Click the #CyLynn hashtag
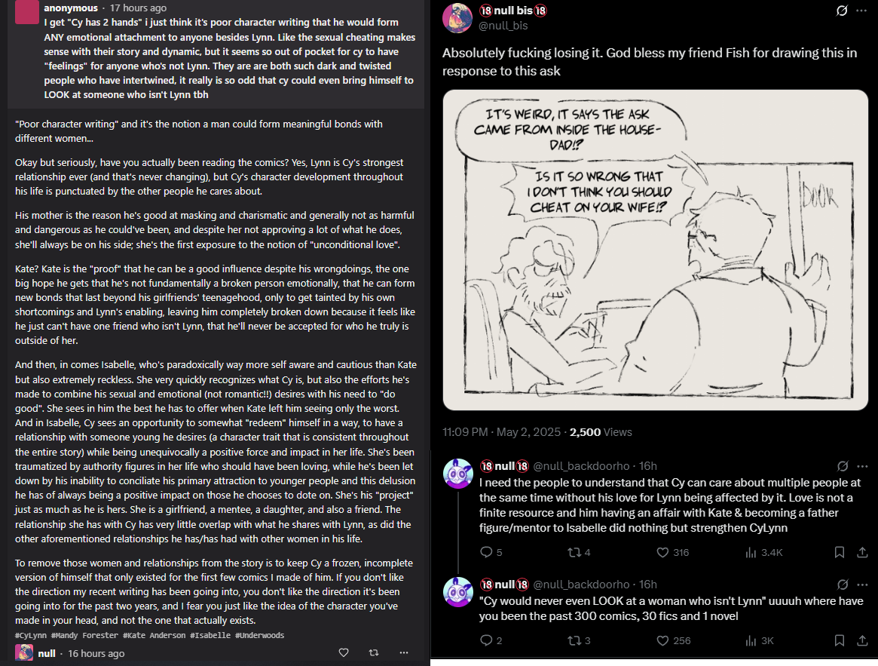The width and height of the screenshot is (878, 666). (x=31, y=635)
